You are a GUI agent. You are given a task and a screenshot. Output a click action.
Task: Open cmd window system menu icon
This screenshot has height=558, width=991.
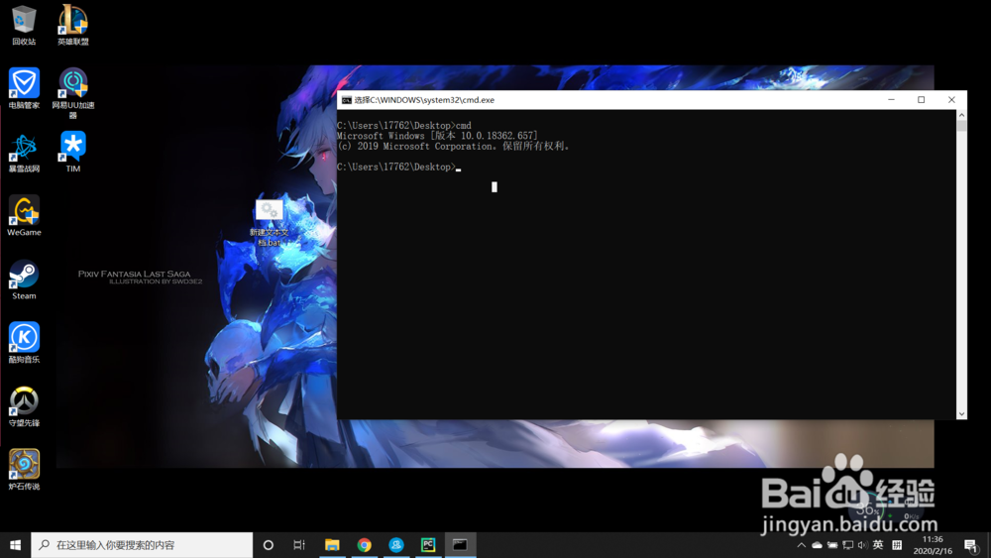point(346,100)
